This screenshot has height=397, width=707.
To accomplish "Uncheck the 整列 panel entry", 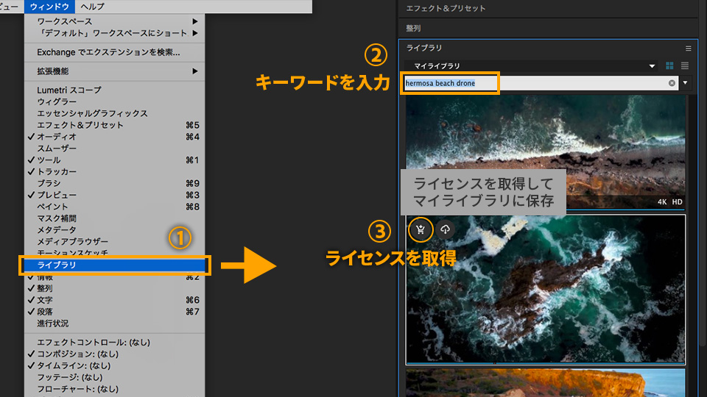I will coord(115,288).
